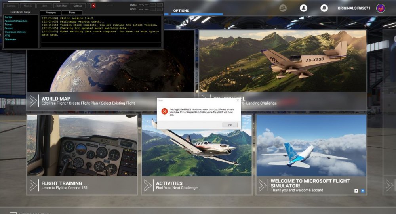Open the notifications bell icon
The height and width of the screenshot is (214, 396).
[x=324, y=8]
